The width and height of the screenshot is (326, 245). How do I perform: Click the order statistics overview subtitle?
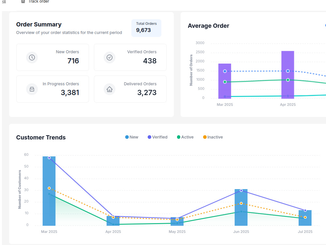coord(69,32)
